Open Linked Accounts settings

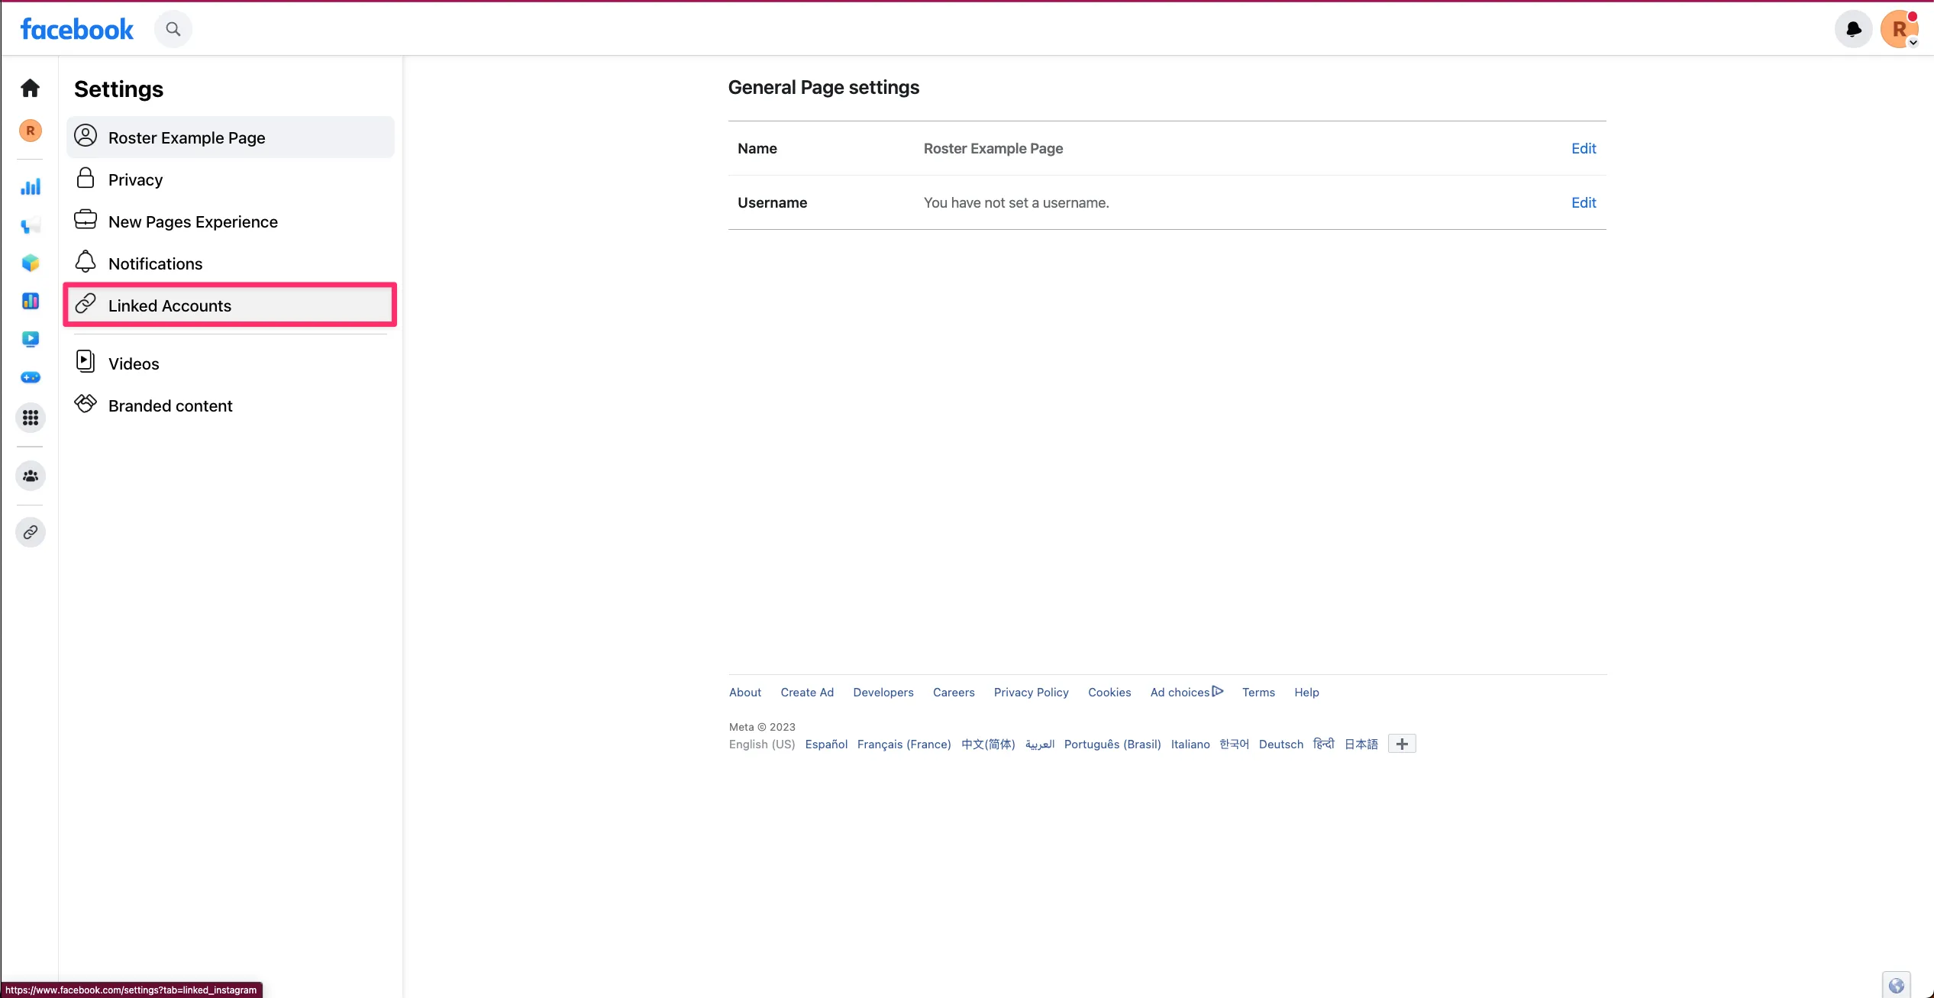[231, 305]
